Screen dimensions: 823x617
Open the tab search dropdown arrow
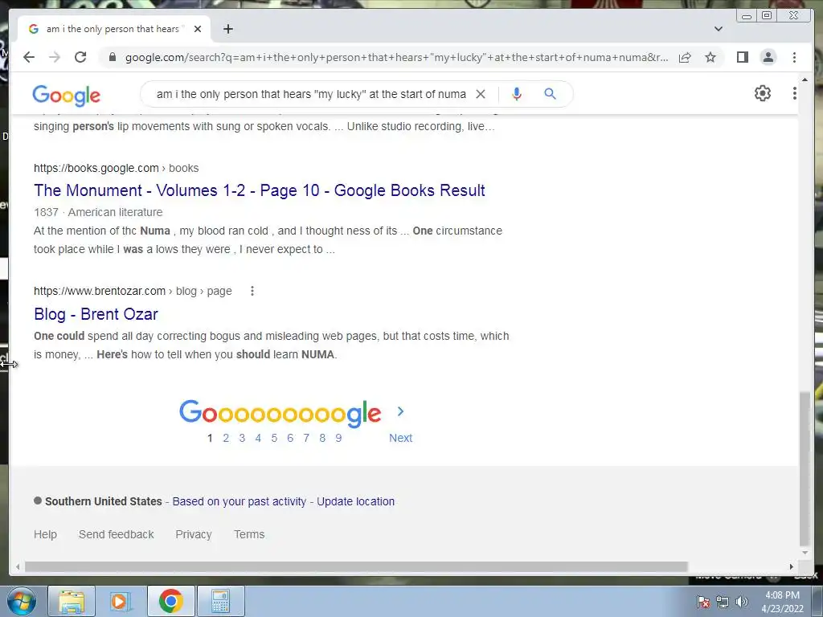coord(719,29)
